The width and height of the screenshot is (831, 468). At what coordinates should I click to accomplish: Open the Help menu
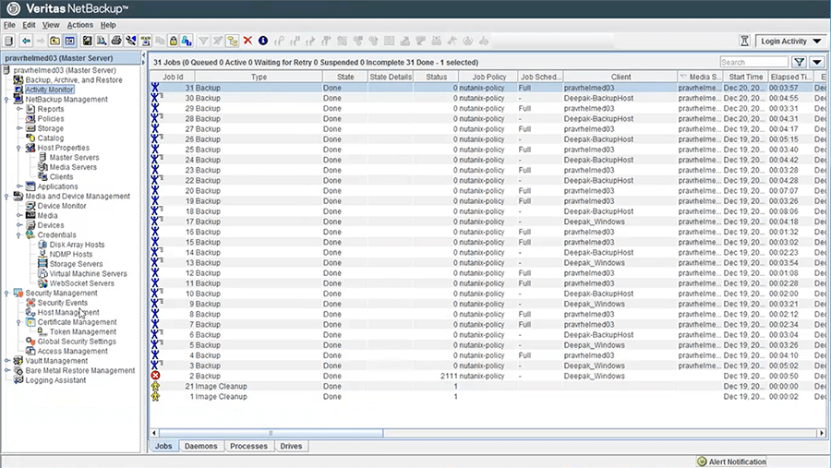pos(108,25)
